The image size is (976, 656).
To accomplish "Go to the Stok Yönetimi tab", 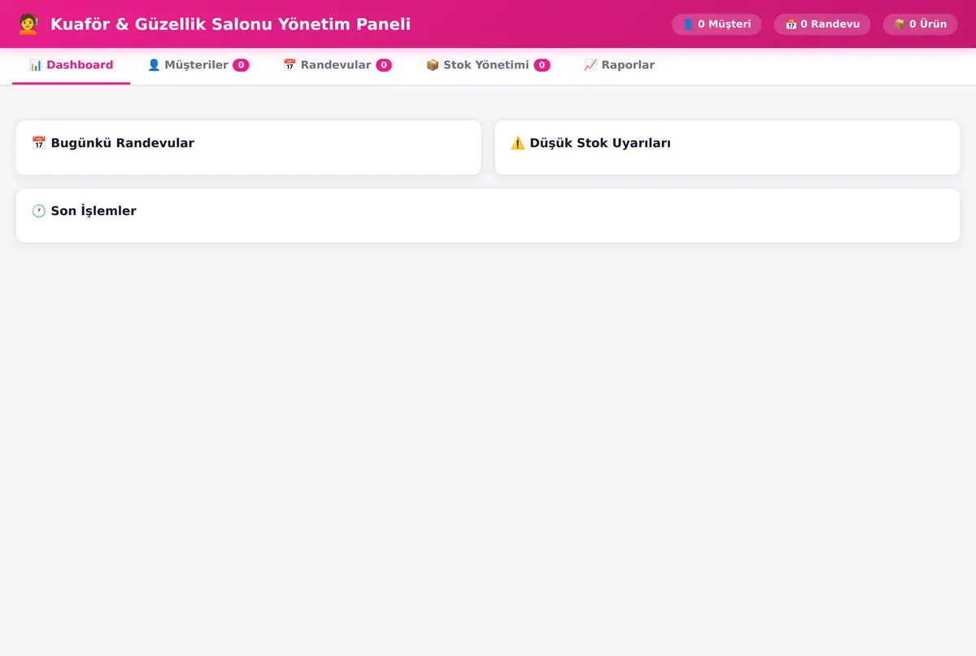I will 488,65.
